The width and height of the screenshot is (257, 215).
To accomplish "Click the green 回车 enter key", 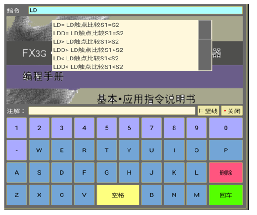I will (226, 195).
